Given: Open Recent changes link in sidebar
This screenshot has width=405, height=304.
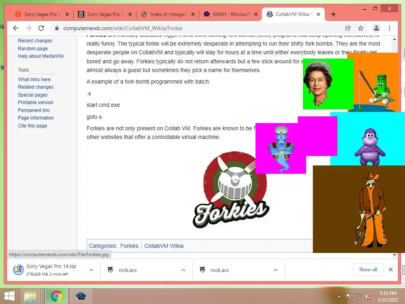Looking at the screenshot, I should click(x=35, y=41).
